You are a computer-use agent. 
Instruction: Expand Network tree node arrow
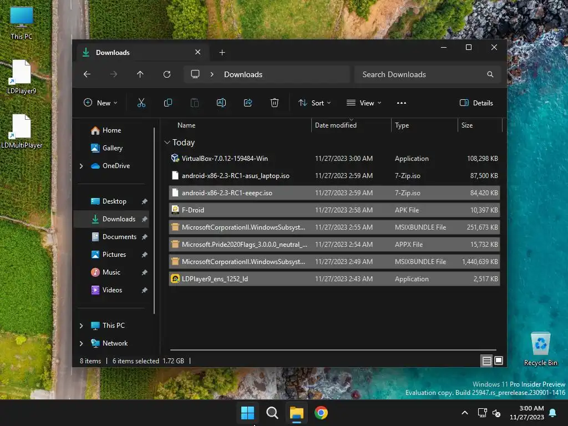tap(81, 343)
